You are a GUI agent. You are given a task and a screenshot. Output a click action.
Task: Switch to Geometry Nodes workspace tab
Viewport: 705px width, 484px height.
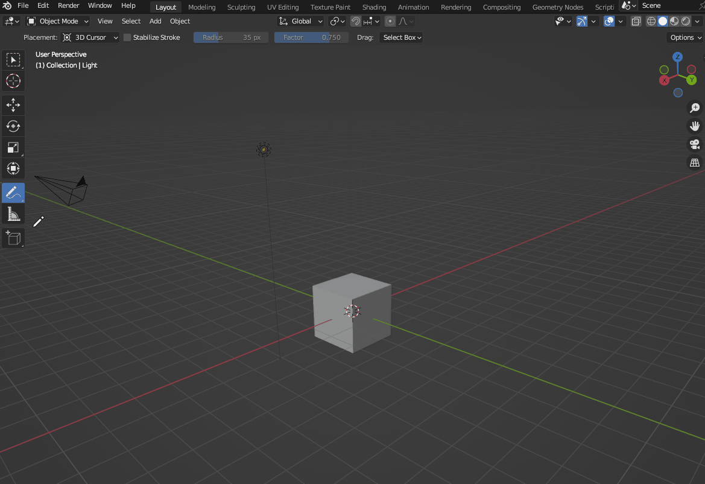pos(557,7)
